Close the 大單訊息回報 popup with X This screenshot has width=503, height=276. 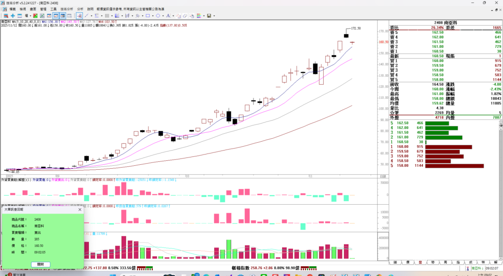click(x=80, y=210)
